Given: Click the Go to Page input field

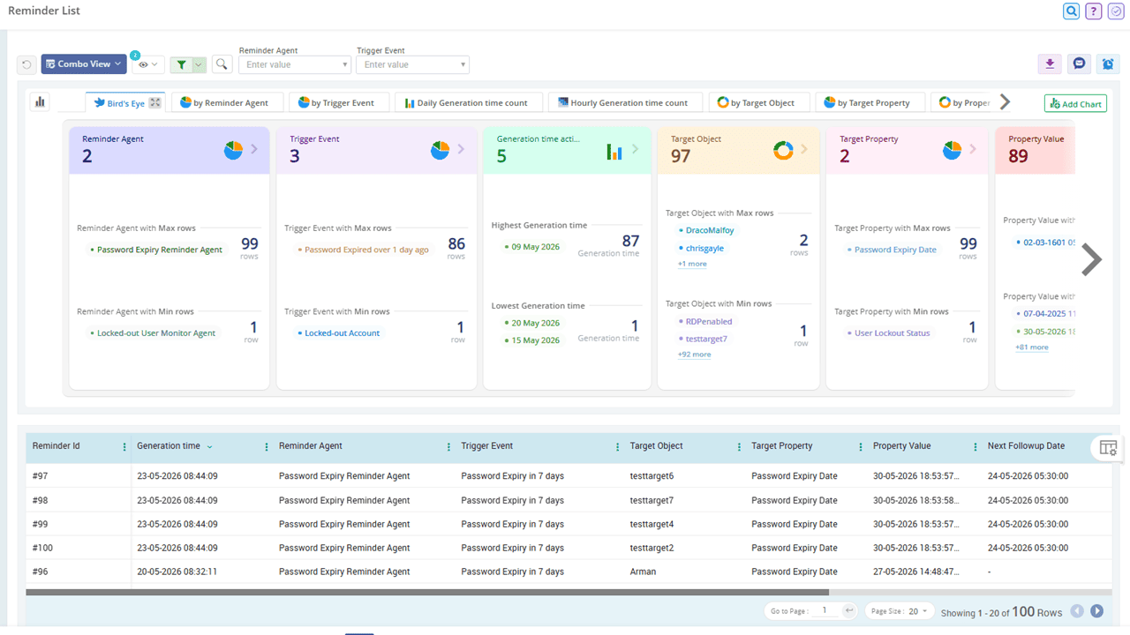Looking at the screenshot, I should click(825, 610).
